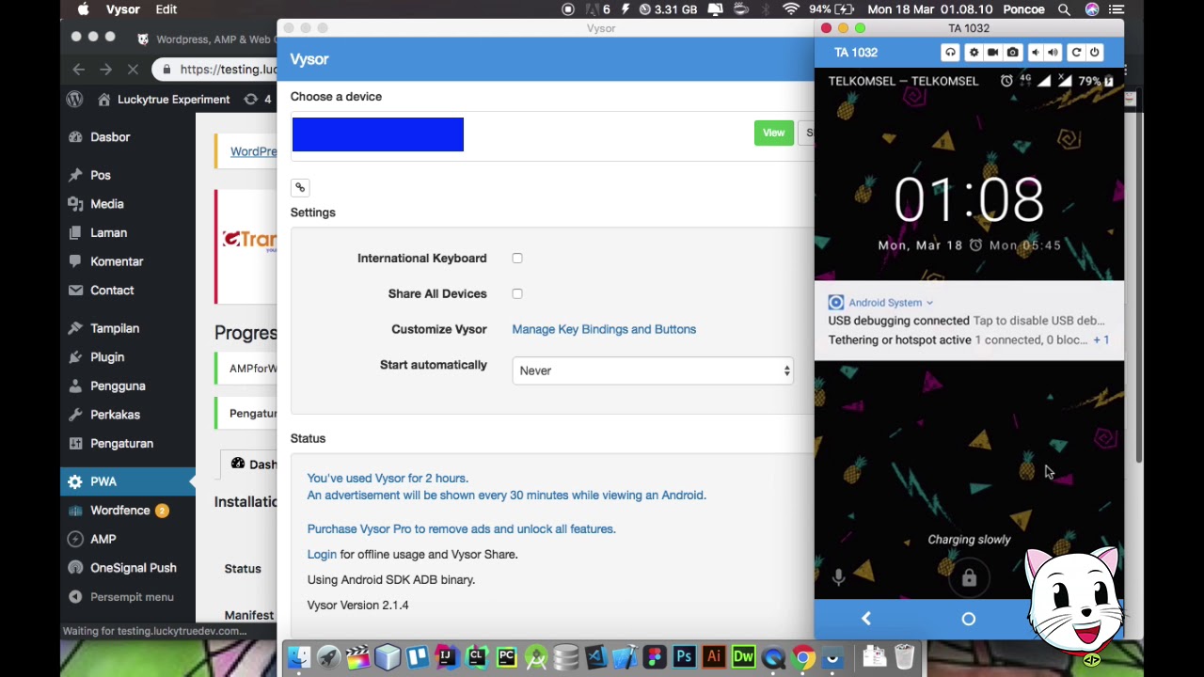Open the Edit menu in menu bar
This screenshot has height=677, width=1204.
(166, 9)
